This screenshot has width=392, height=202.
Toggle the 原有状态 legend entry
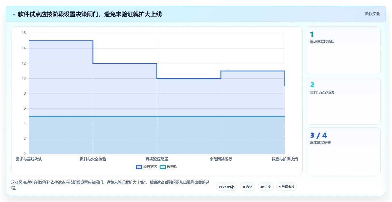click(x=147, y=167)
